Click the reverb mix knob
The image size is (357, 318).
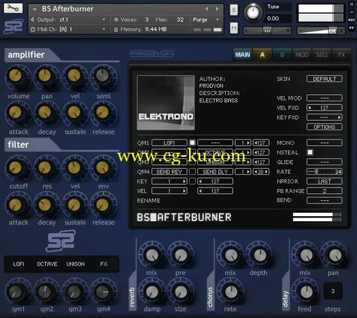coord(152,255)
